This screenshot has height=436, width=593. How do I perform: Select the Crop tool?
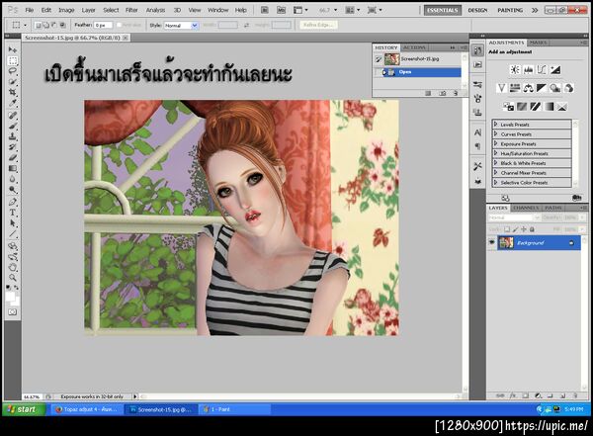pyautogui.click(x=13, y=92)
